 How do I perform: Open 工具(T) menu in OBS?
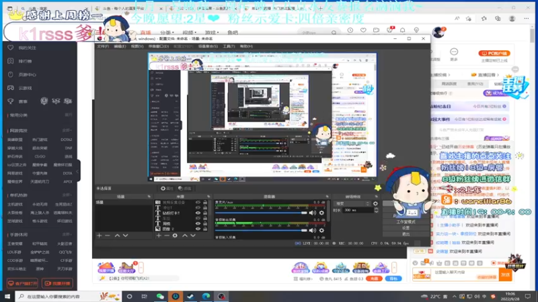(229, 46)
